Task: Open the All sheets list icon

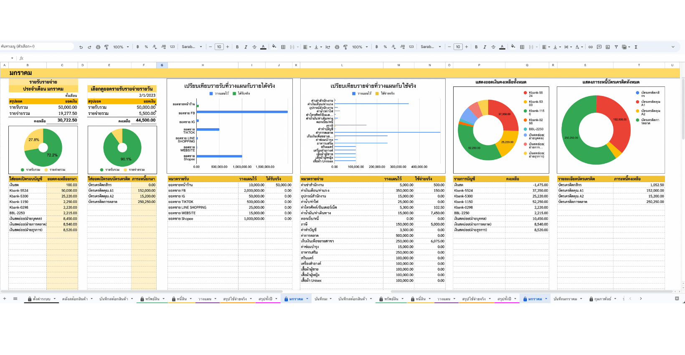Action: pos(15,299)
